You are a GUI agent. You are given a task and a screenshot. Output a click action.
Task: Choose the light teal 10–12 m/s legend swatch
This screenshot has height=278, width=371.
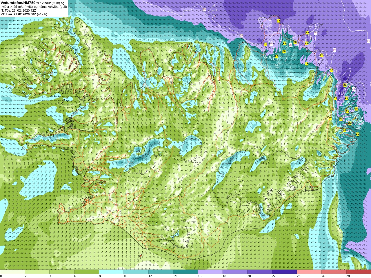point(136,272)
